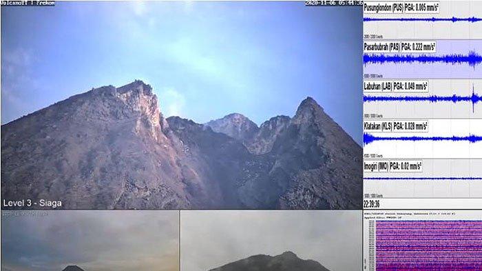482x271 pixels.
Task: Click the 22:39:36 clock readout
Action: click(371, 204)
